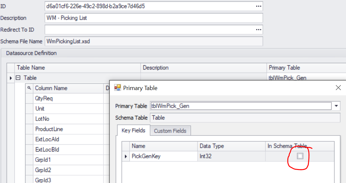Open the Primary Table dropdown arrow

coord(336,106)
